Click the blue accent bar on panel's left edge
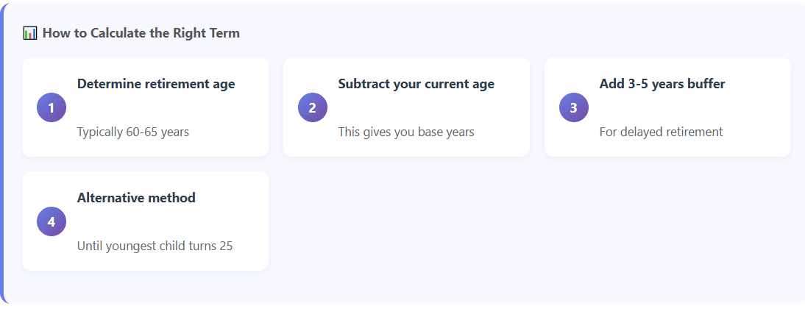This screenshot has height=309, width=805. [2, 154]
